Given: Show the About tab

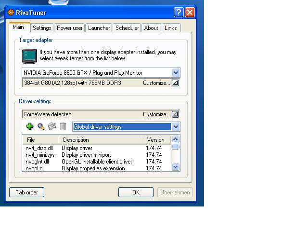Looking at the screenshot, I should click(x=151, y=28).
